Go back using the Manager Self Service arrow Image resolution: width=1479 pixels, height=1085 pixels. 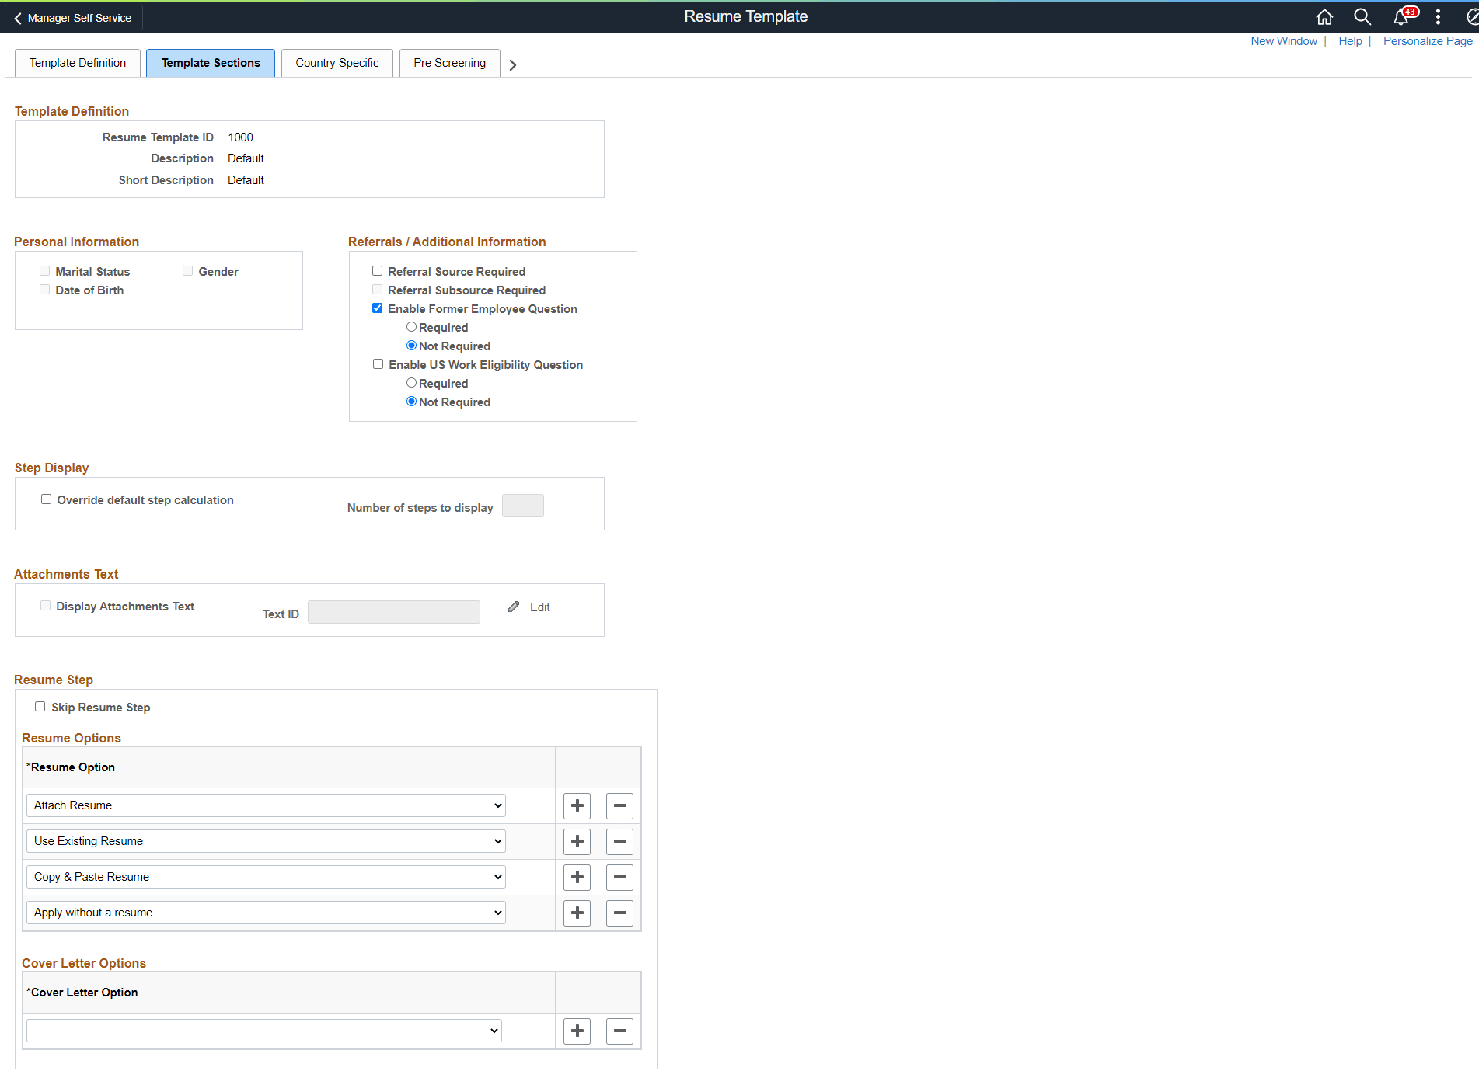[x=17, y=17]
